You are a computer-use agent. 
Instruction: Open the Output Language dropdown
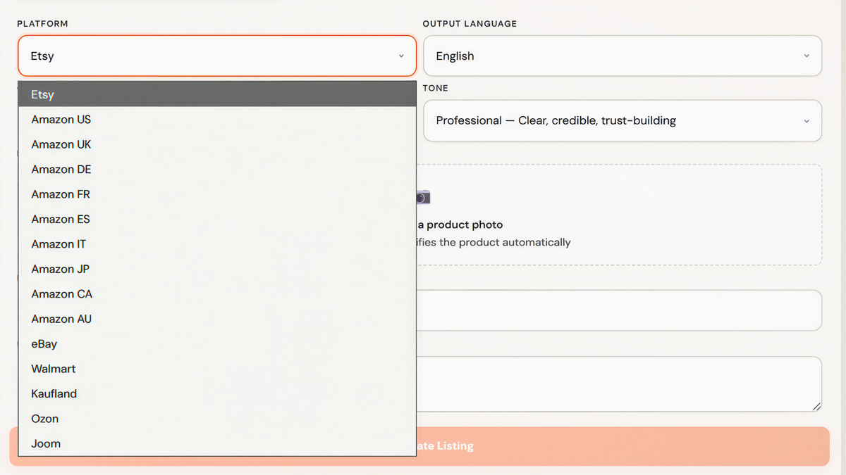[x=623, y=56]
